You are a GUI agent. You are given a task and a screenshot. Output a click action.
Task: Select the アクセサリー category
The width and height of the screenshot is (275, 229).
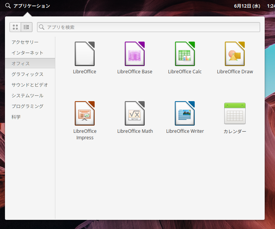click(30, 42)
